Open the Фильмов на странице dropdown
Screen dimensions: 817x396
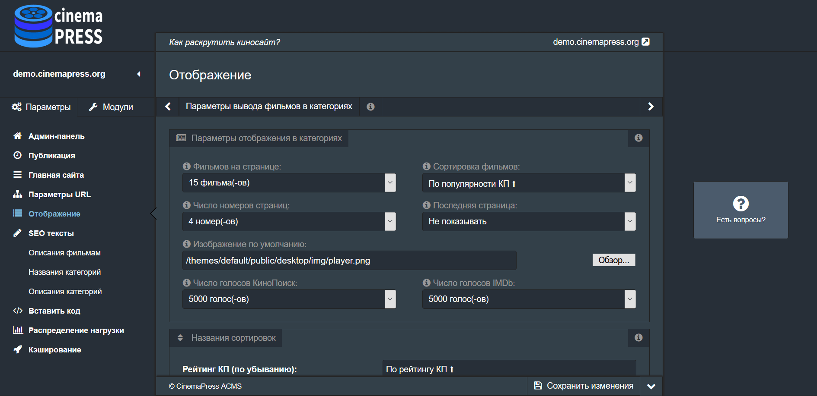click(289, 183)
